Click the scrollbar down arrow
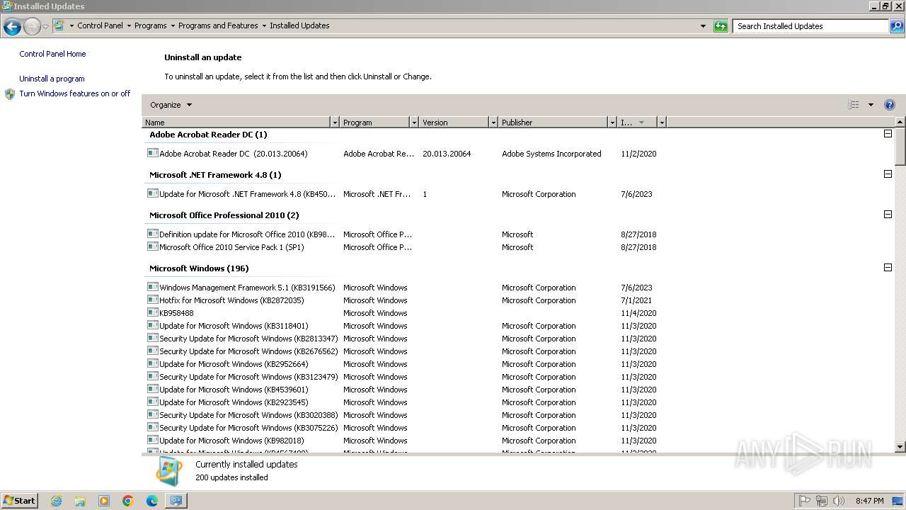This screenshot has width=906, height=510. point(900,447)
